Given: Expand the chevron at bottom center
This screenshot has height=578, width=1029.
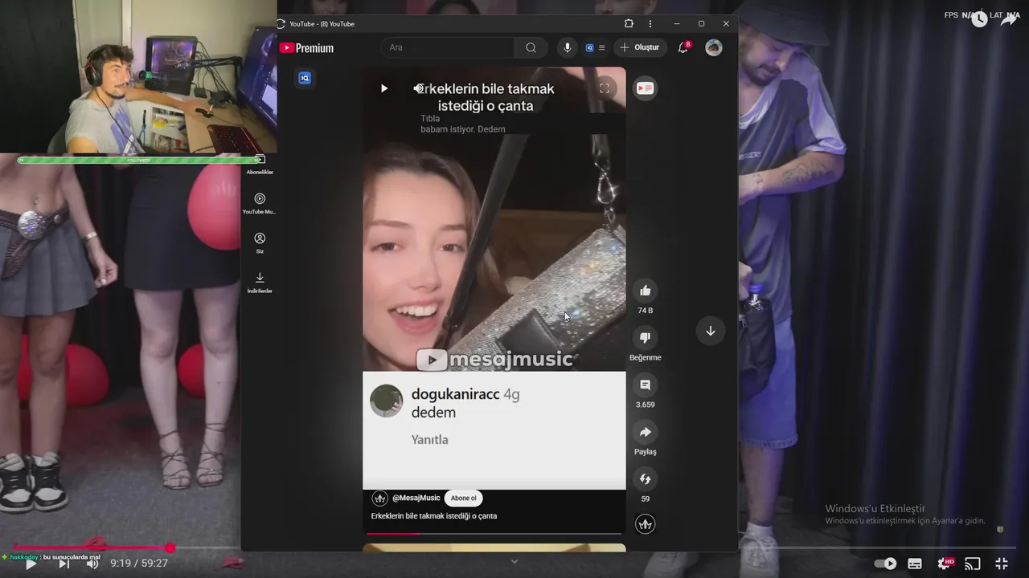Looking at the screenshot, I should click(x=514, y=562).
